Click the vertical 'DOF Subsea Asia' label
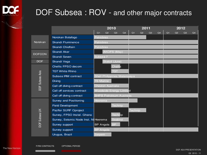The image size is (207, 155). tap(40, 81)
